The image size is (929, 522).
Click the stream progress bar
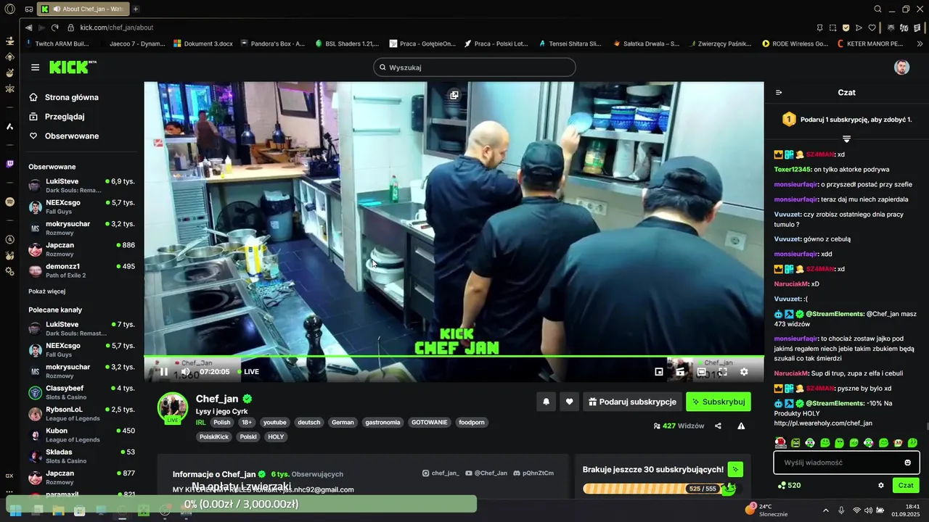454,356
